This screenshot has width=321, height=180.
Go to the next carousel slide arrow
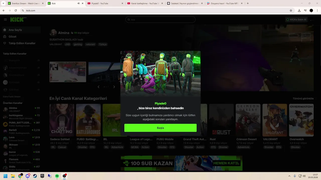114,87
